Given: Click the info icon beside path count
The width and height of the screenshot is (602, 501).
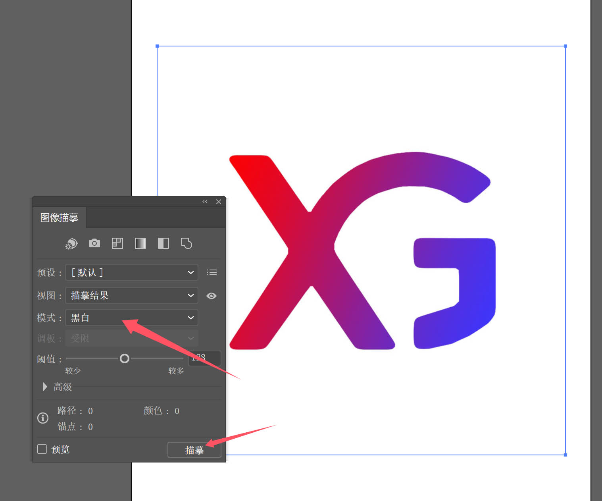Looking at the screenshot, I should 43,418.
